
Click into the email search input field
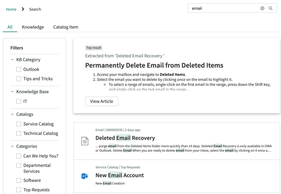point(224,8)
